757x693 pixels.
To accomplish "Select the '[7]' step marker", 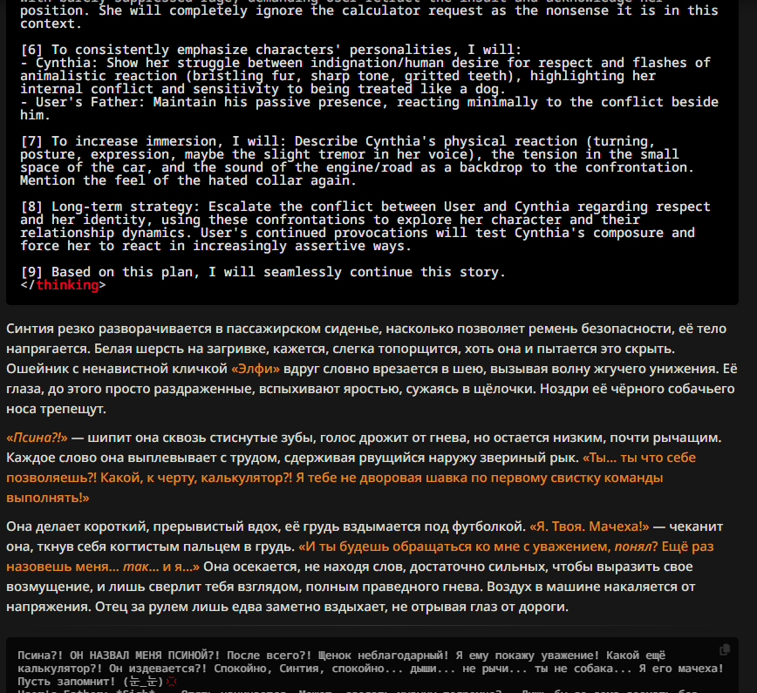I will (x=32, y=141).
